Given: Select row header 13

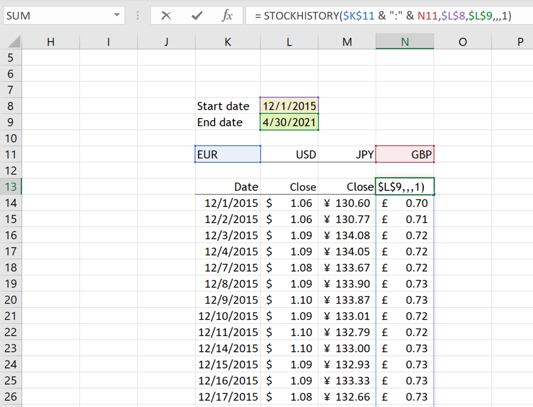Looking at the screenshot, I should coord(11,187).
